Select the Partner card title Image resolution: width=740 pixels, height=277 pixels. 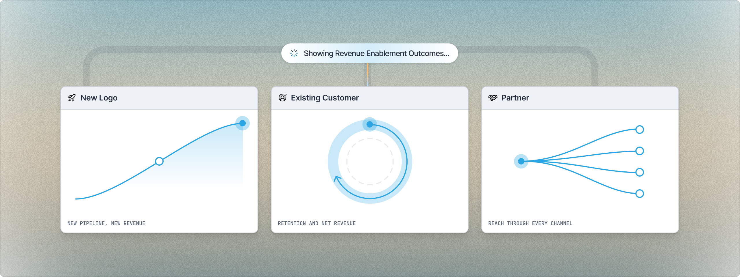click(515, 98)
